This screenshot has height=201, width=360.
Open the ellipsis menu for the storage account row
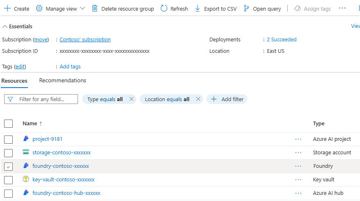coord(298,153)
